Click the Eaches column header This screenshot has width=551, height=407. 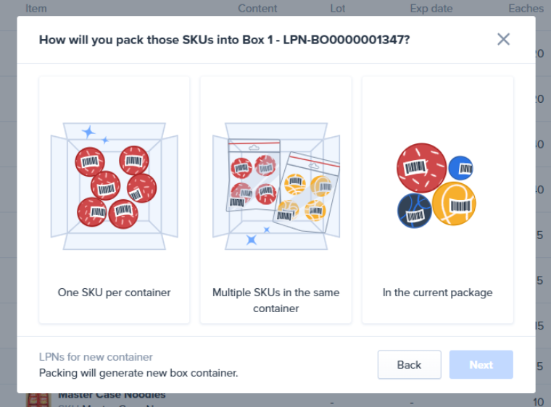click(x=526, y=9)
